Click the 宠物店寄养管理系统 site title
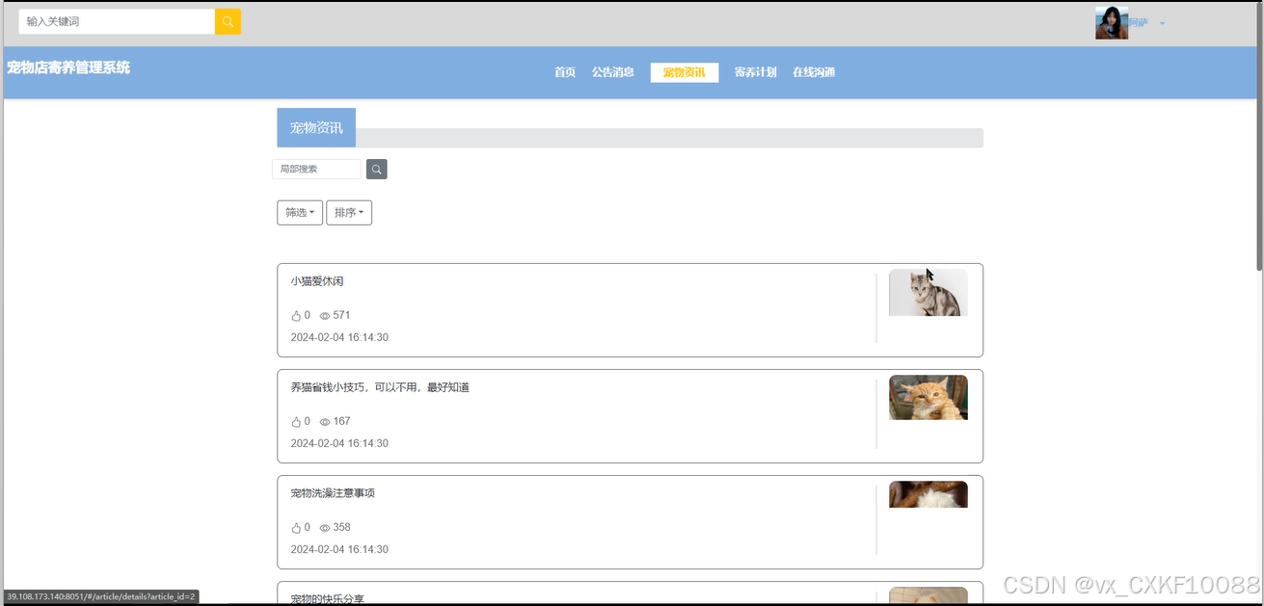This screenshot has width=1264, height=606. click(x=68, y=67)
